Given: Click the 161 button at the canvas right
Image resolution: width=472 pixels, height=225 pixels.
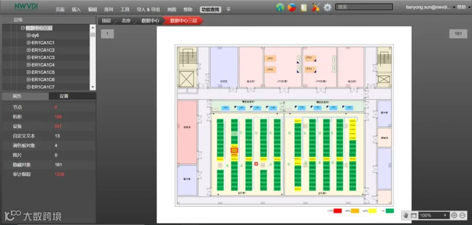Looking at the screenshot, I should (458, 34).
